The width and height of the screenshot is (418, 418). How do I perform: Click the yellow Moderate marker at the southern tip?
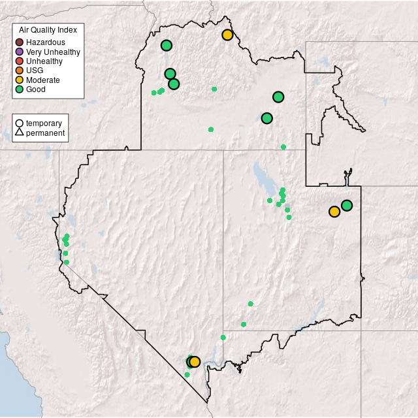195,362
